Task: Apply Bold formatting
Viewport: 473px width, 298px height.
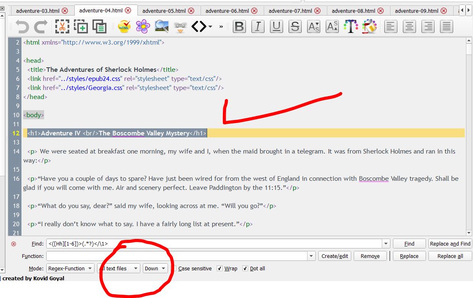Action: 239,26
